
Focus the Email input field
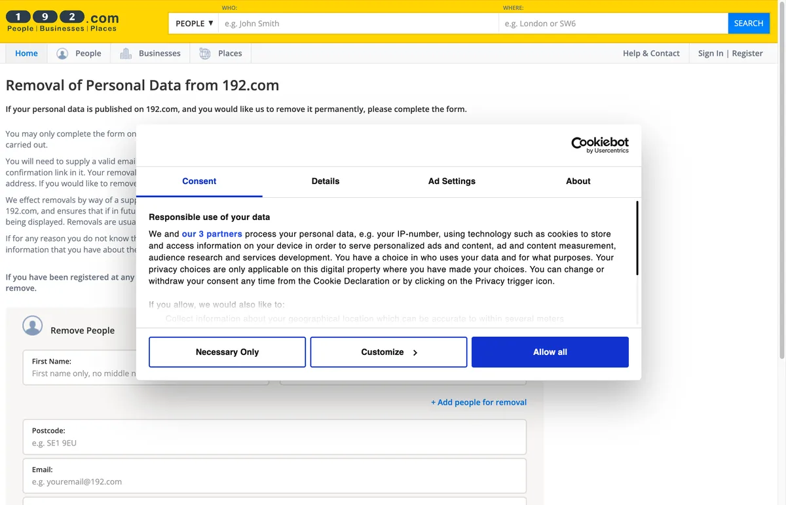(x=274, y=476)
